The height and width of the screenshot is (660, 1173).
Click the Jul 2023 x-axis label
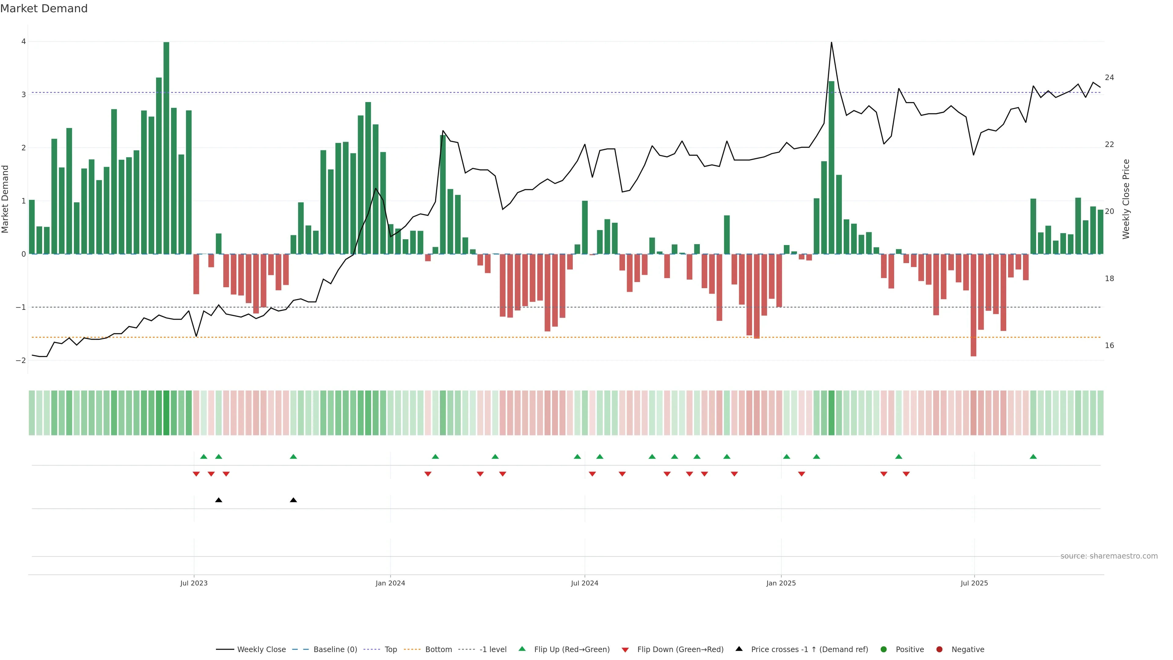(194, 584)
